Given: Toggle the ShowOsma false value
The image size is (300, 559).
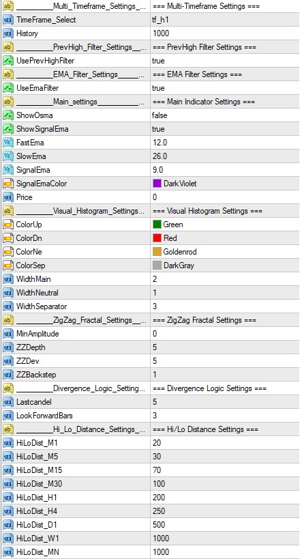Looking at the screenshot, I should (225, 115).
